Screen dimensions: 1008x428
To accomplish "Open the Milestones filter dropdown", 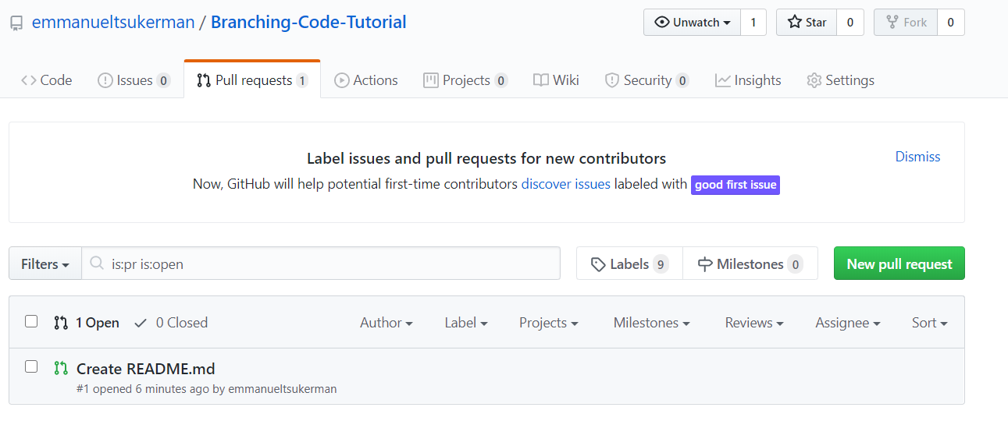I will (651, 323).
